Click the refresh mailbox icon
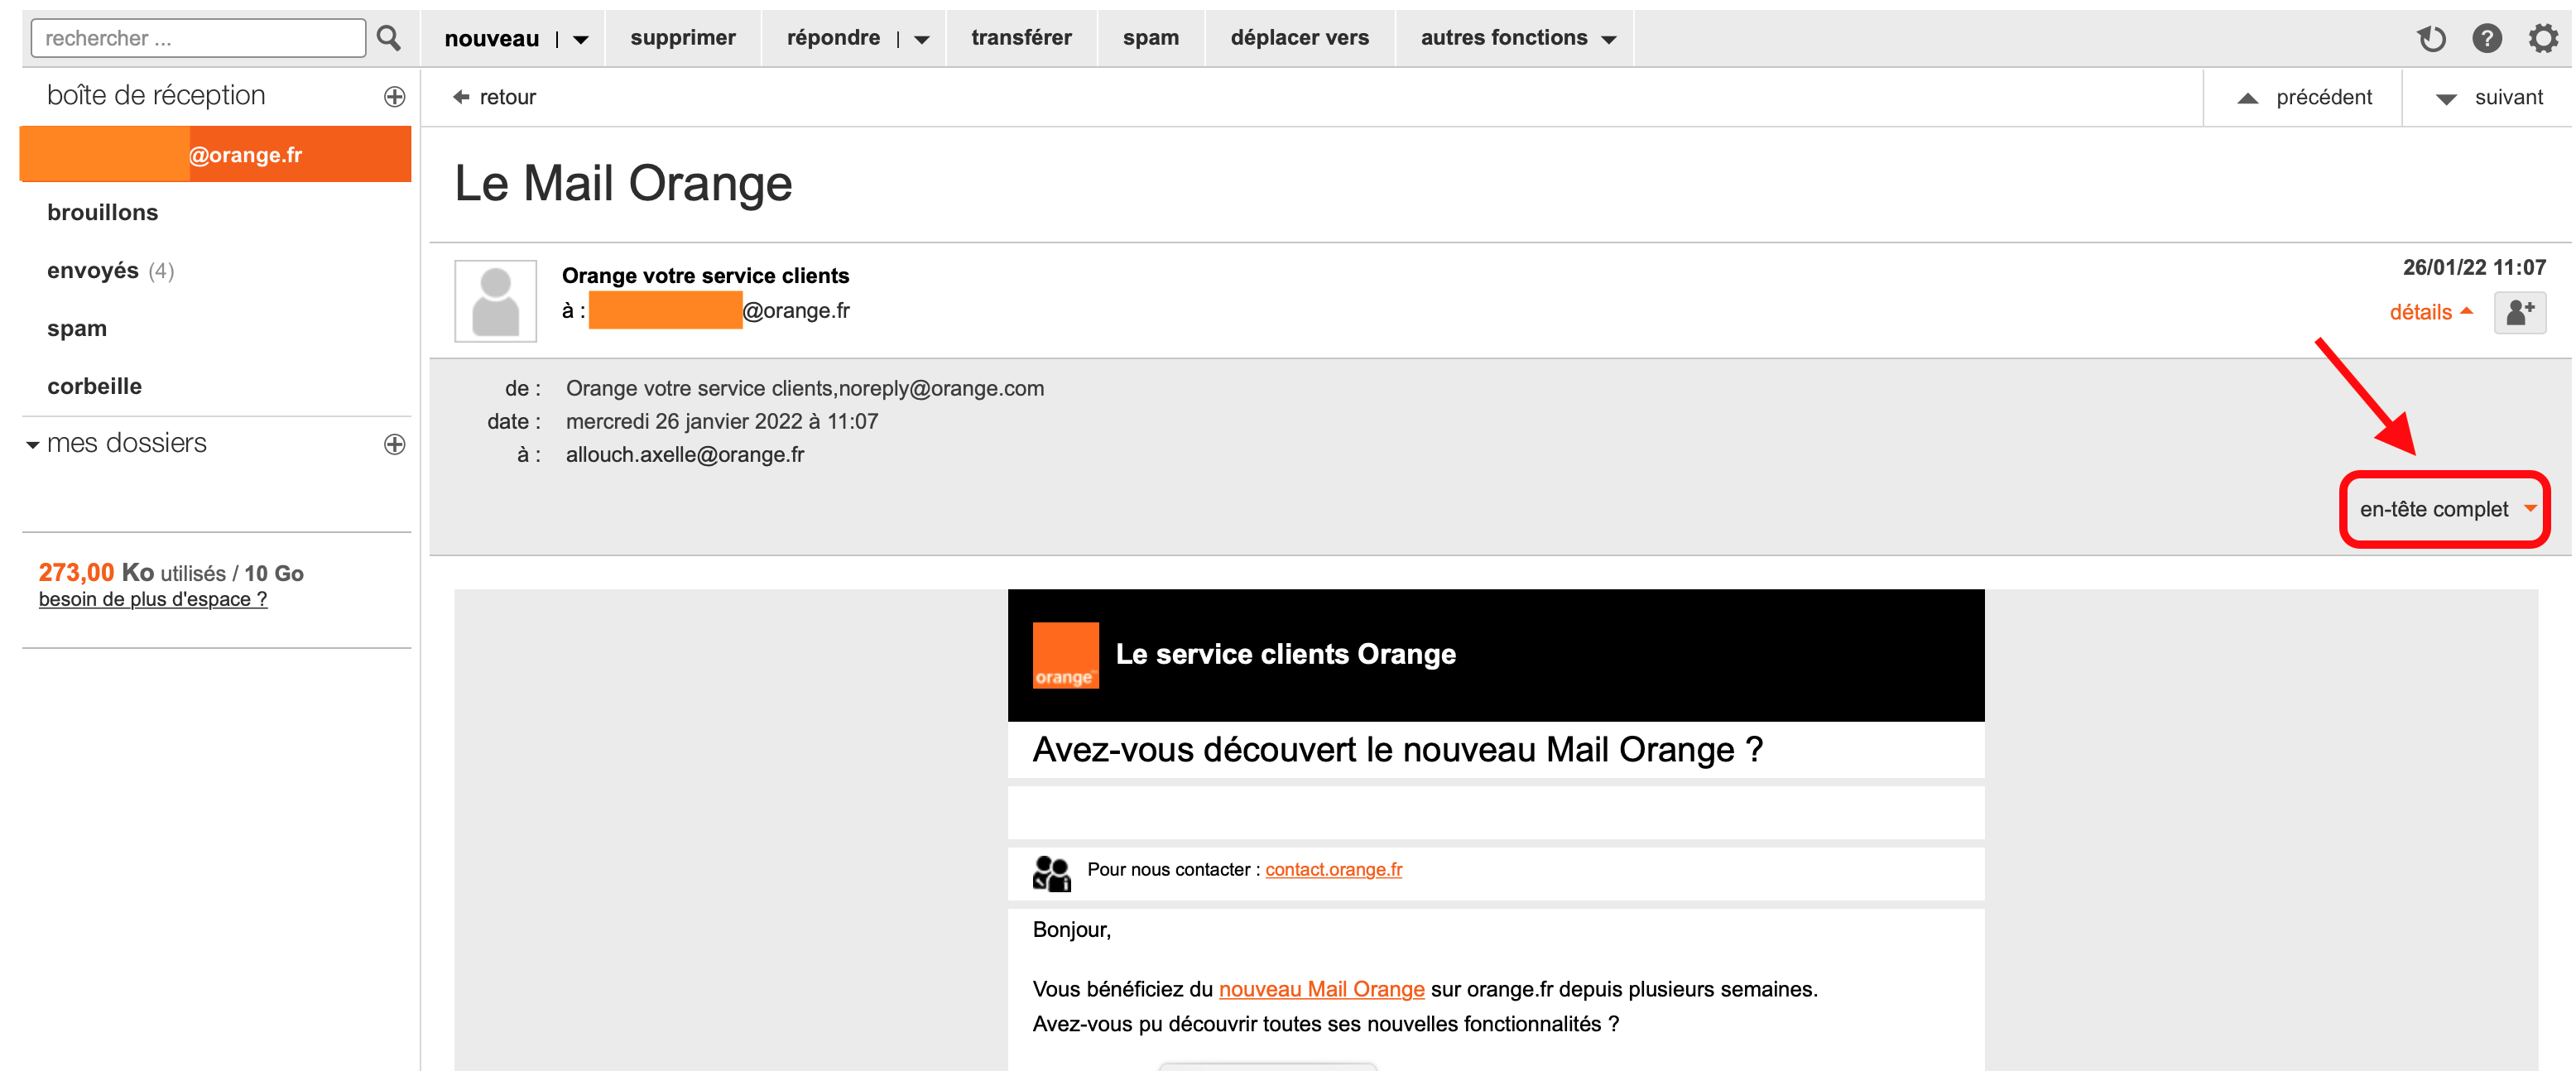 (2431, 38)
